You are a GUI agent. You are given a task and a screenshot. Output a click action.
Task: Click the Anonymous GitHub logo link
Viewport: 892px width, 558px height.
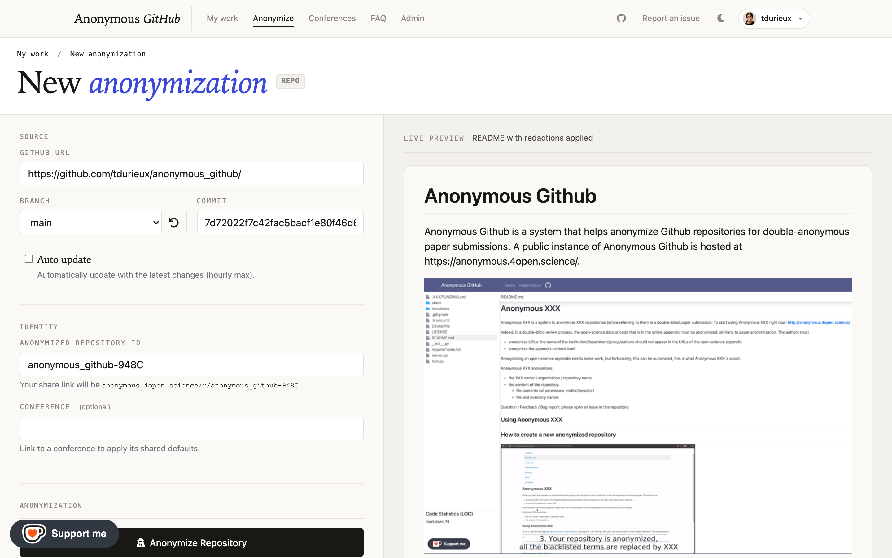127,19
